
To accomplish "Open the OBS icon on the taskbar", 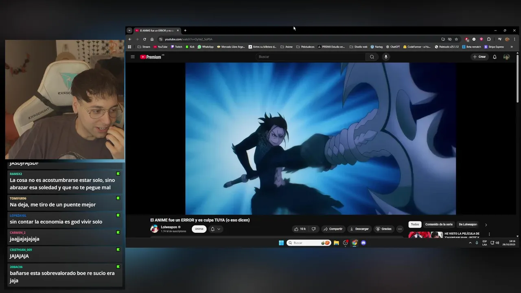I will coord(346,243).
